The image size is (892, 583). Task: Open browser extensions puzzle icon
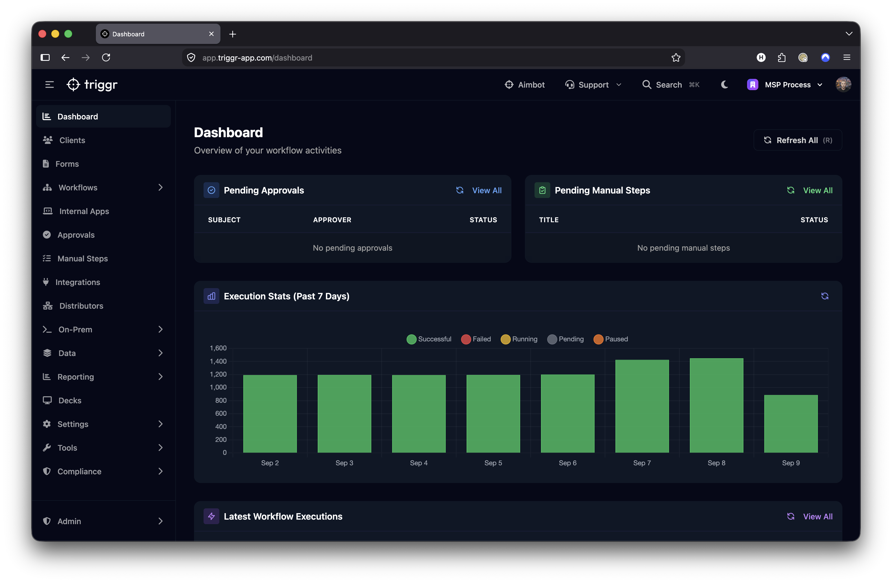[x=781, y=57]
